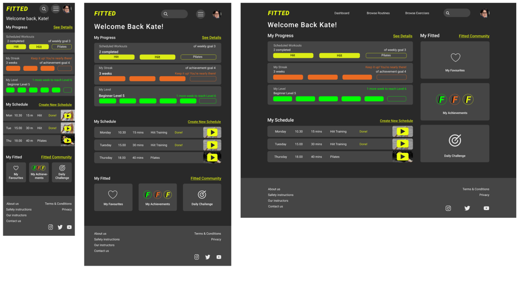The width and height of the screenshot is (519, 302).
Task: Open Instagram from the footer icons
Action: 448,208
